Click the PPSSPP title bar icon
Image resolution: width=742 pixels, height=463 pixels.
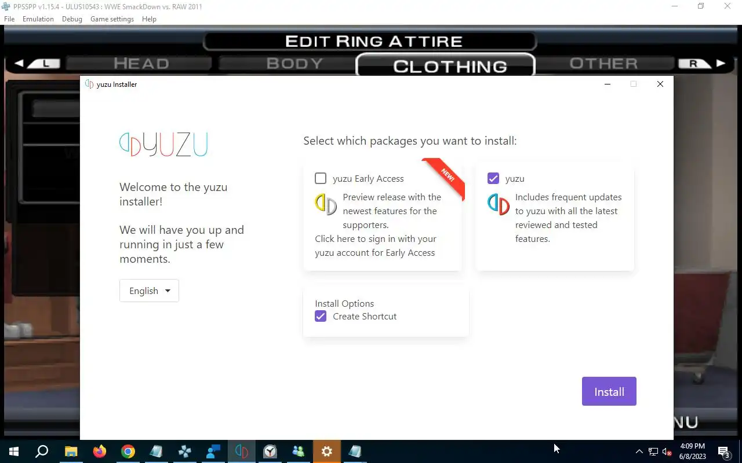click(x=6, y=6)
